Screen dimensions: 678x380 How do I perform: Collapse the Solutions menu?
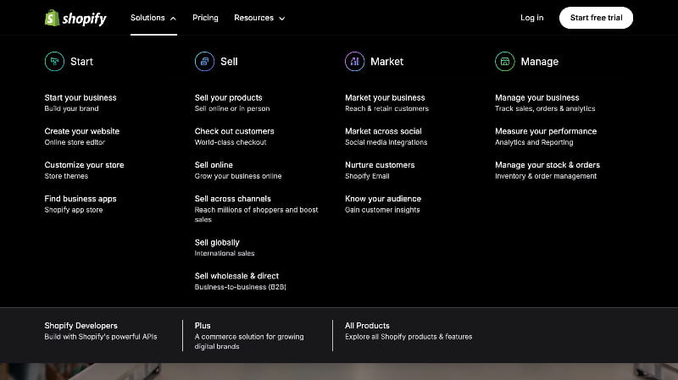pos(153,18)
